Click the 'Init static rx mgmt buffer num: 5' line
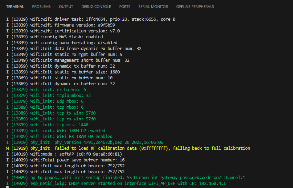This screenshot has height=188, width=293. pyautogui.click(x=64, y=54)
